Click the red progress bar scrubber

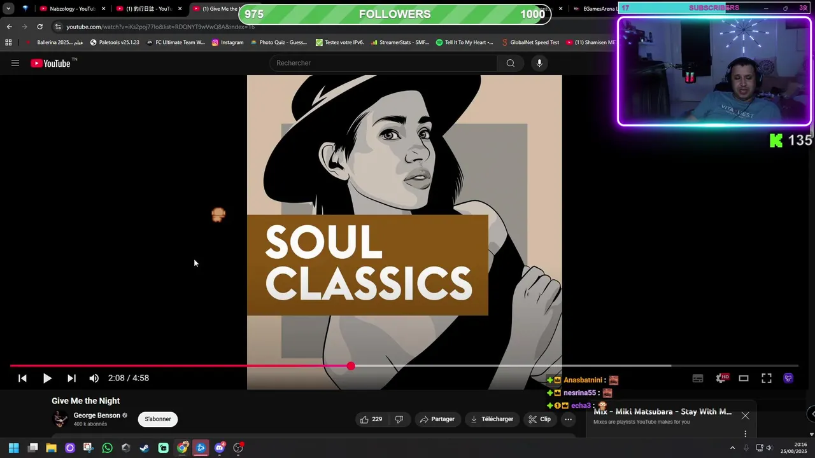(x=351, y=366)
